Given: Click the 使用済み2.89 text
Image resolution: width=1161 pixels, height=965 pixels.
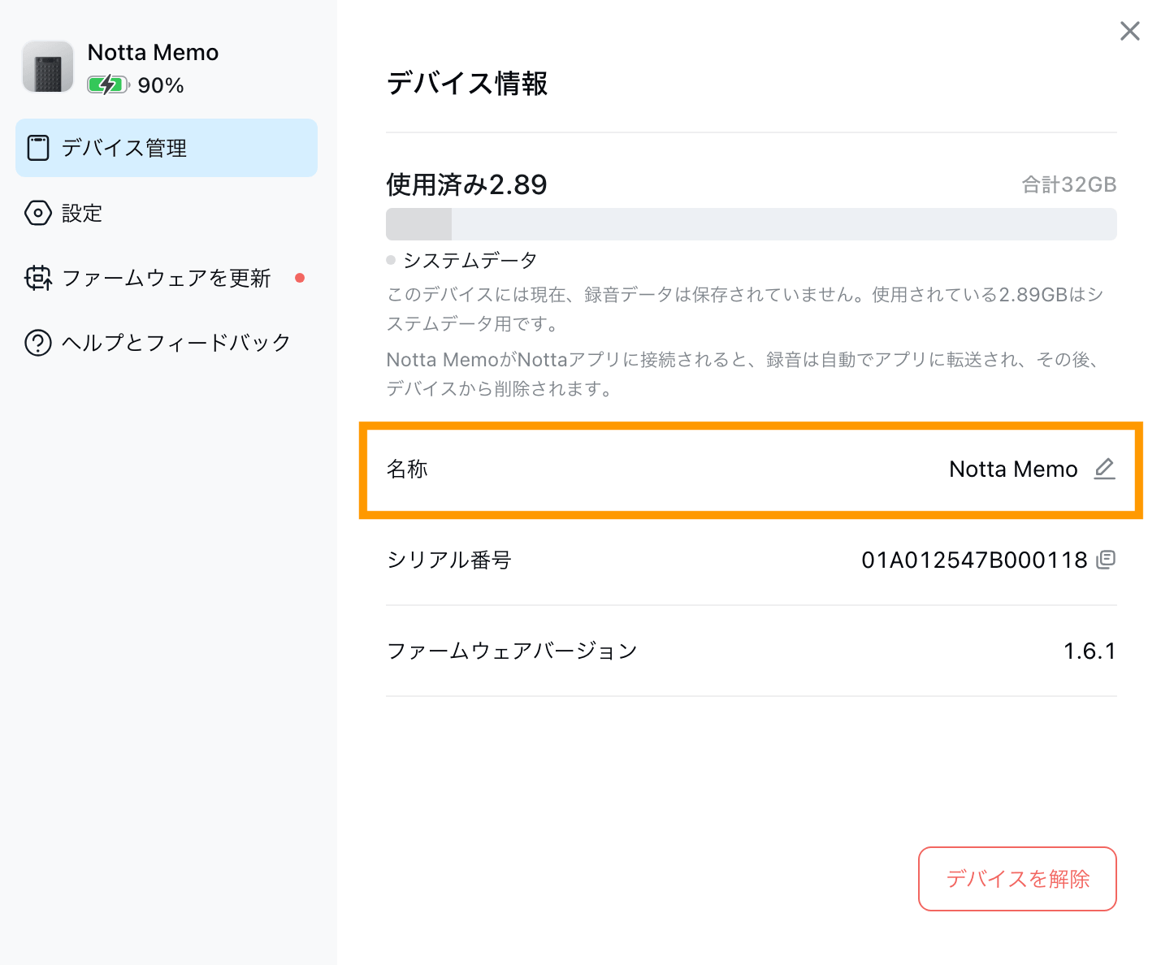Looking at the screenshot, I should (466, 185).
